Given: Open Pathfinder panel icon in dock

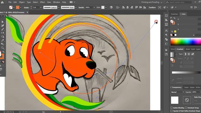Looking at the screenshot, I should point(166,39).
